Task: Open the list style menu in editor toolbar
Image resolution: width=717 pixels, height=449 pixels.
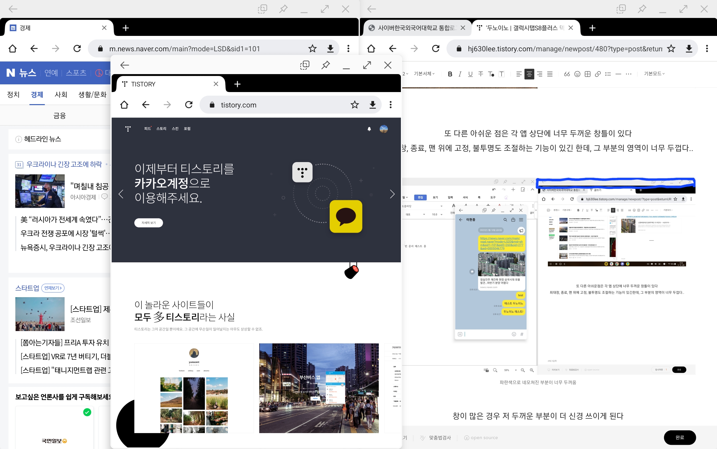Action: [x=608, y=74]
